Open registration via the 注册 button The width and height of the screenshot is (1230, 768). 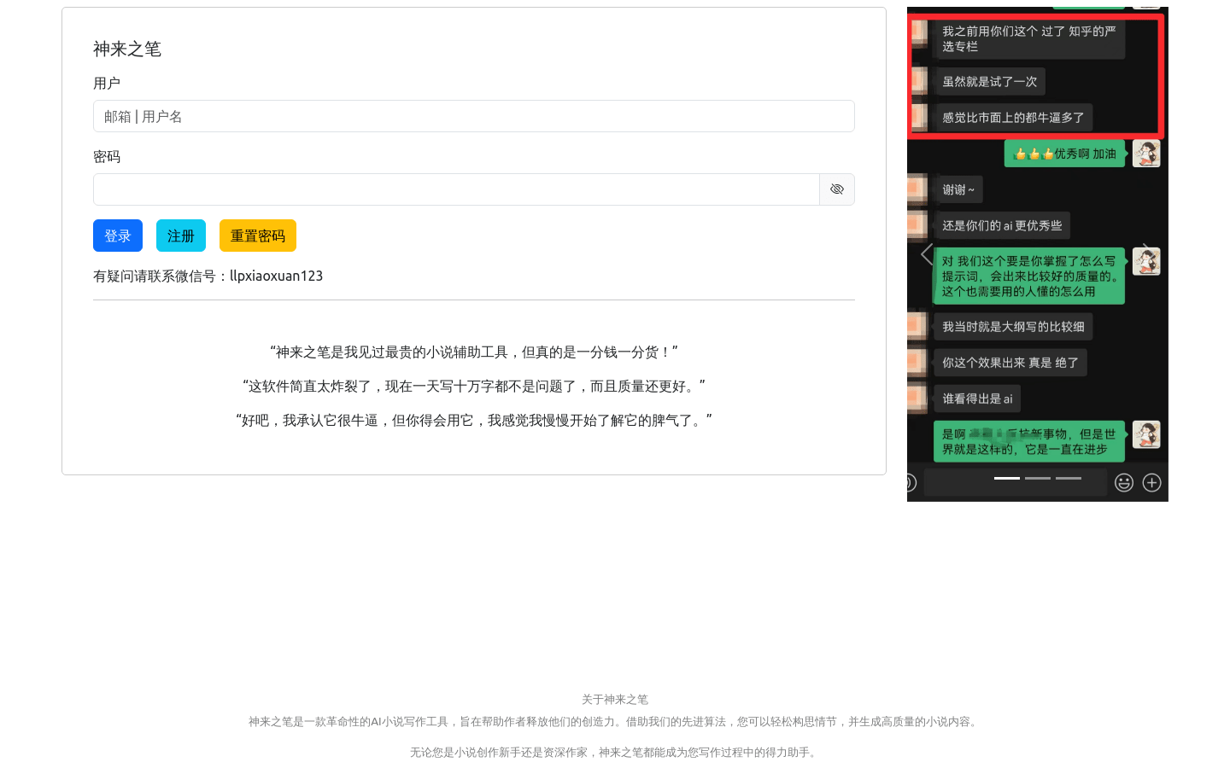tap(181, 236)
